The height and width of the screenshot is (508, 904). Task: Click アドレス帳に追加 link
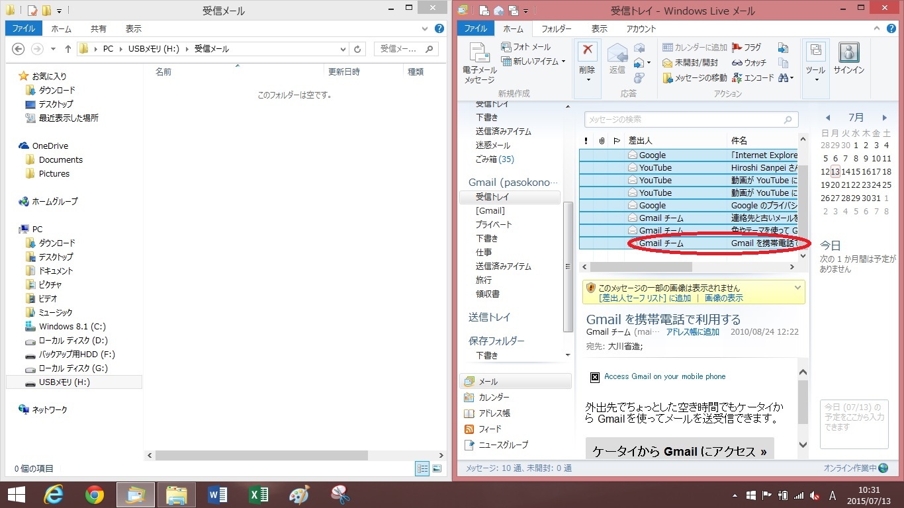pos(692,332)
